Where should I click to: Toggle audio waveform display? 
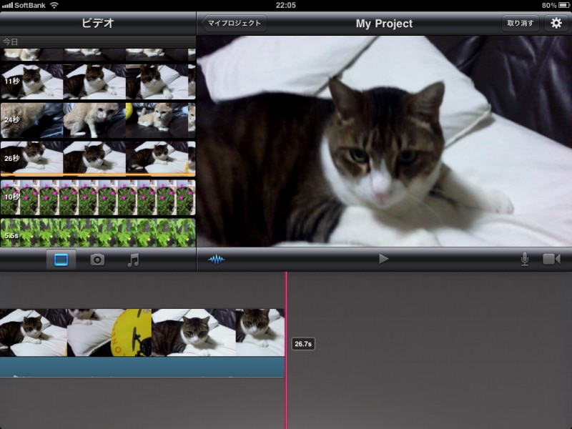point(216,259)
